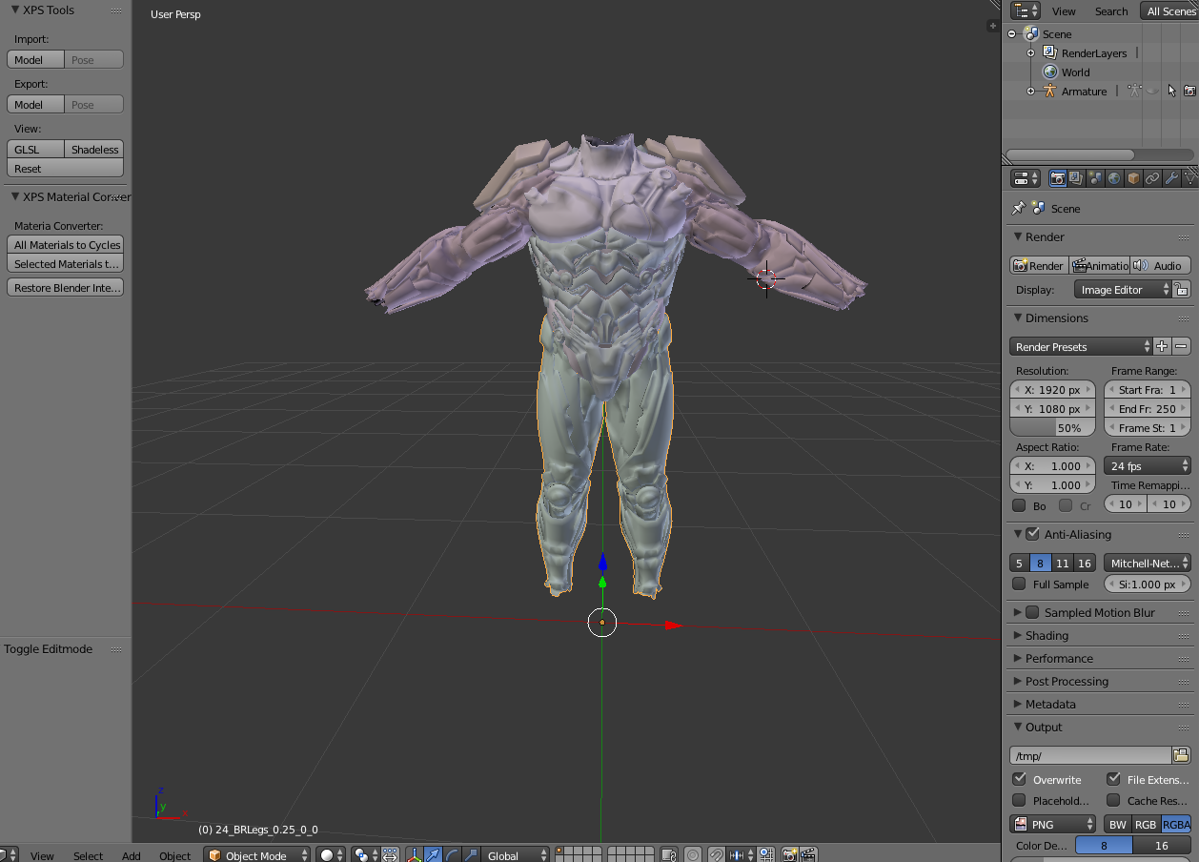Open the Outliner Search menu
This screenshot has height=862, width=1199.
1111,10
